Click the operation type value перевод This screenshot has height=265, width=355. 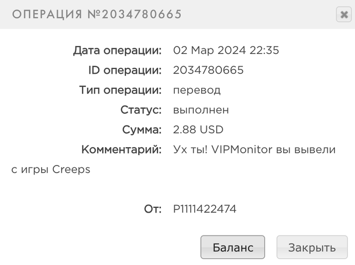tap(197, 91)
